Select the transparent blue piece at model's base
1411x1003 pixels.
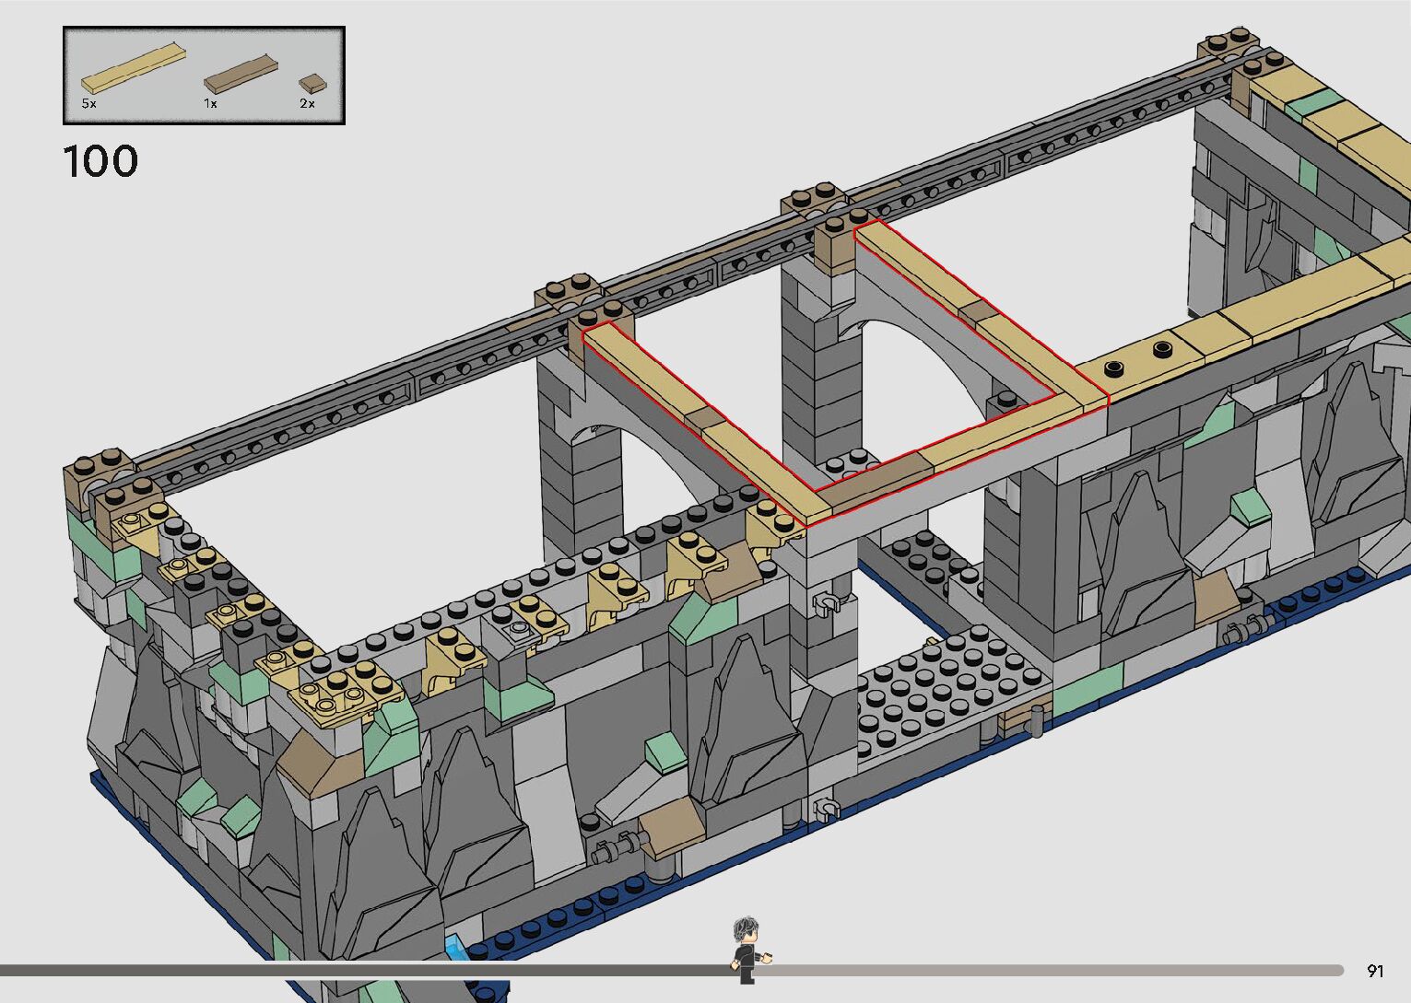(456, 948)
